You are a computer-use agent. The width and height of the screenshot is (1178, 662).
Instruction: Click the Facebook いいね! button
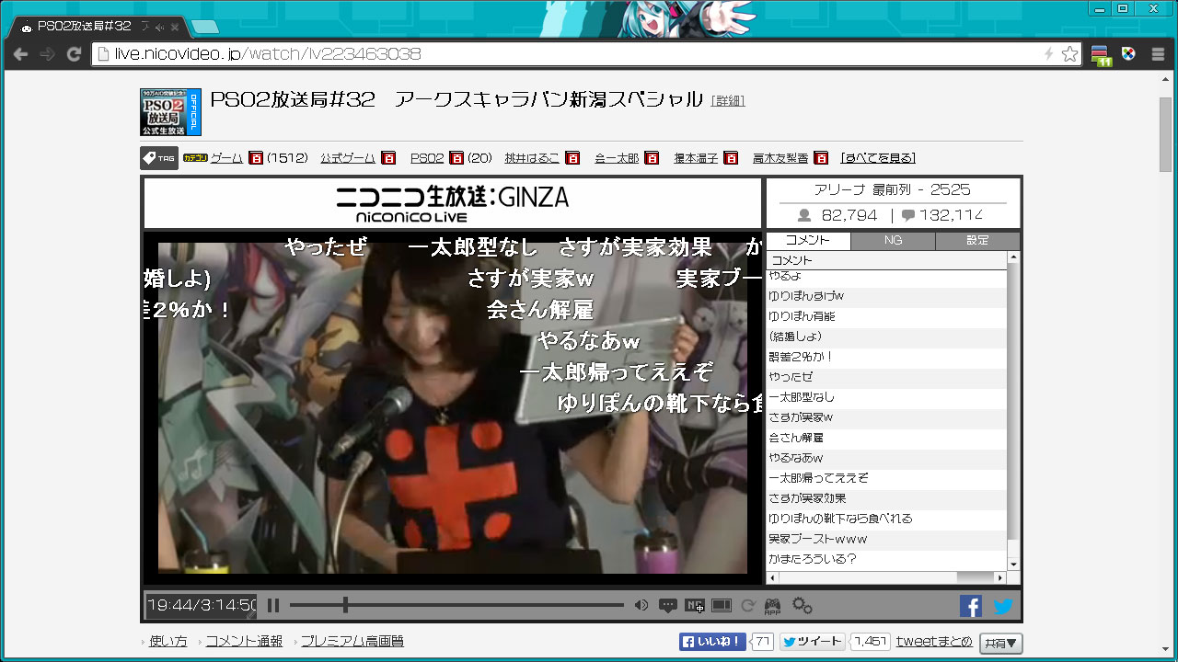point(712,642)
